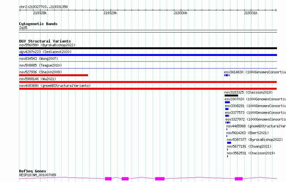Open variant label nsv3562531 (Chaisson2019)

pos(251,153)
